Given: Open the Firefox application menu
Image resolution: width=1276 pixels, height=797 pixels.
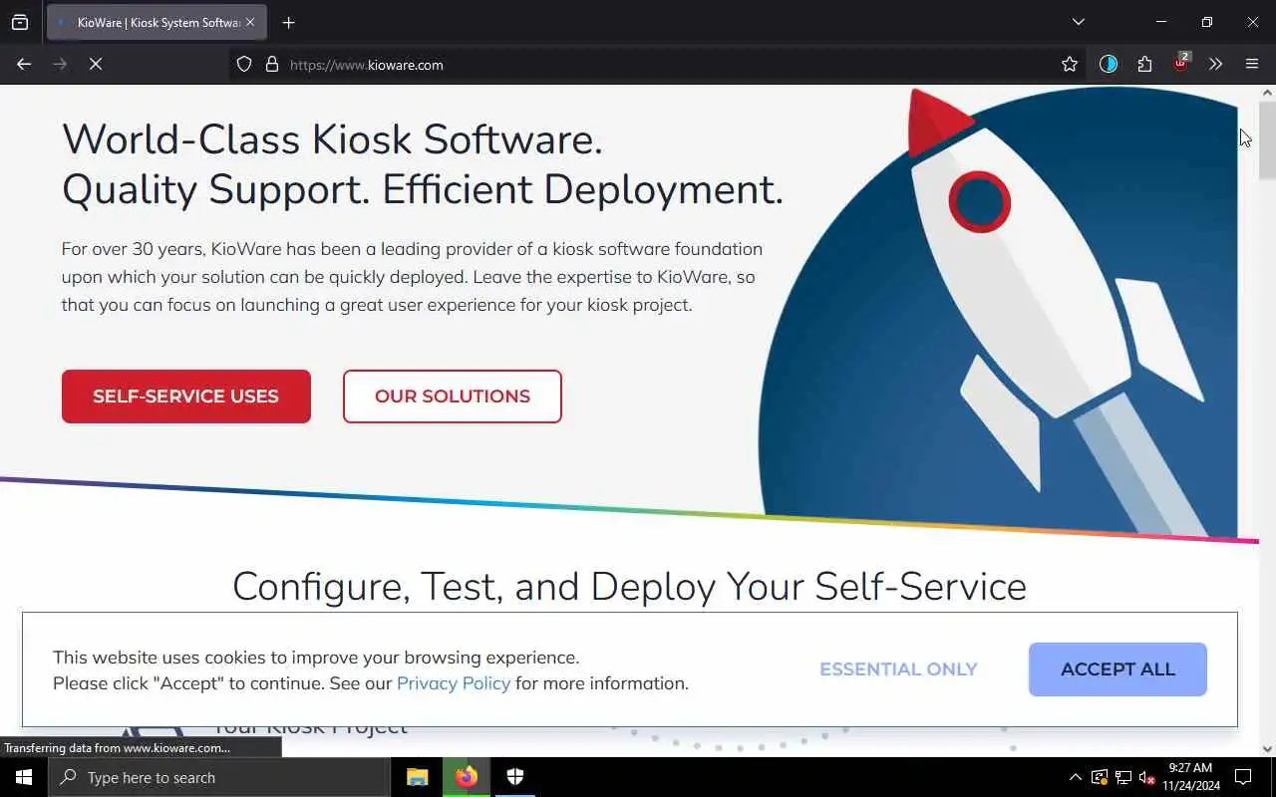Looking at the screenshot, I should [1252, 64].
